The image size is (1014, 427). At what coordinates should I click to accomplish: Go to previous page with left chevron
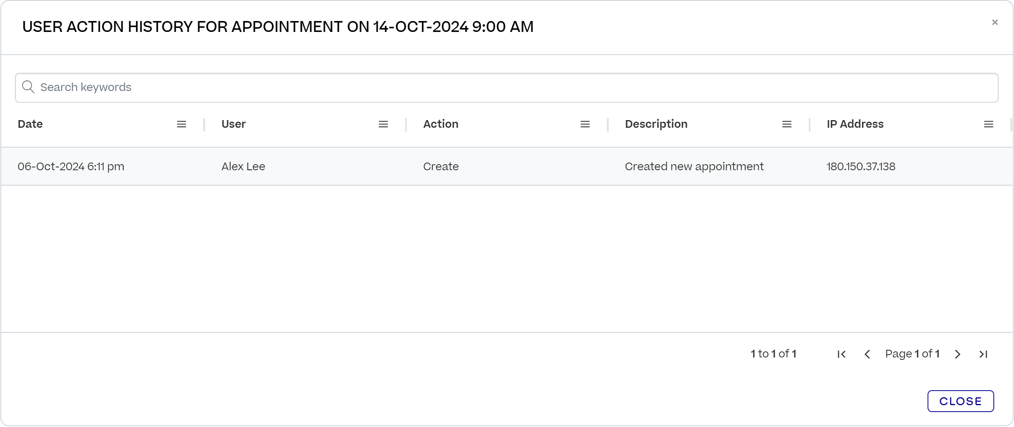867,354
